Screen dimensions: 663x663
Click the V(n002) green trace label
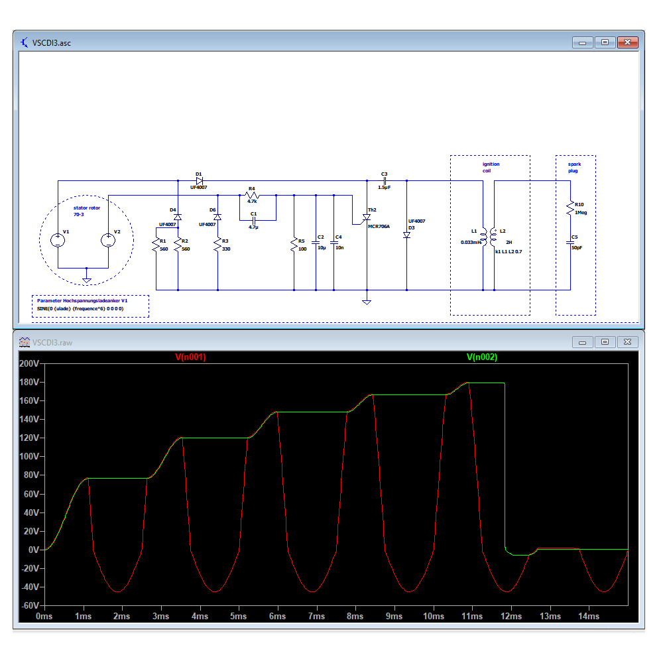point(482,357)
